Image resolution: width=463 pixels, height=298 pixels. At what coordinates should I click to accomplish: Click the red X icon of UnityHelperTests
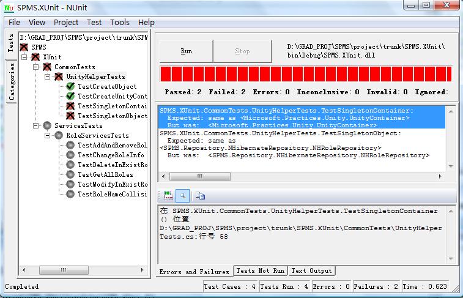tap(59, 76)
